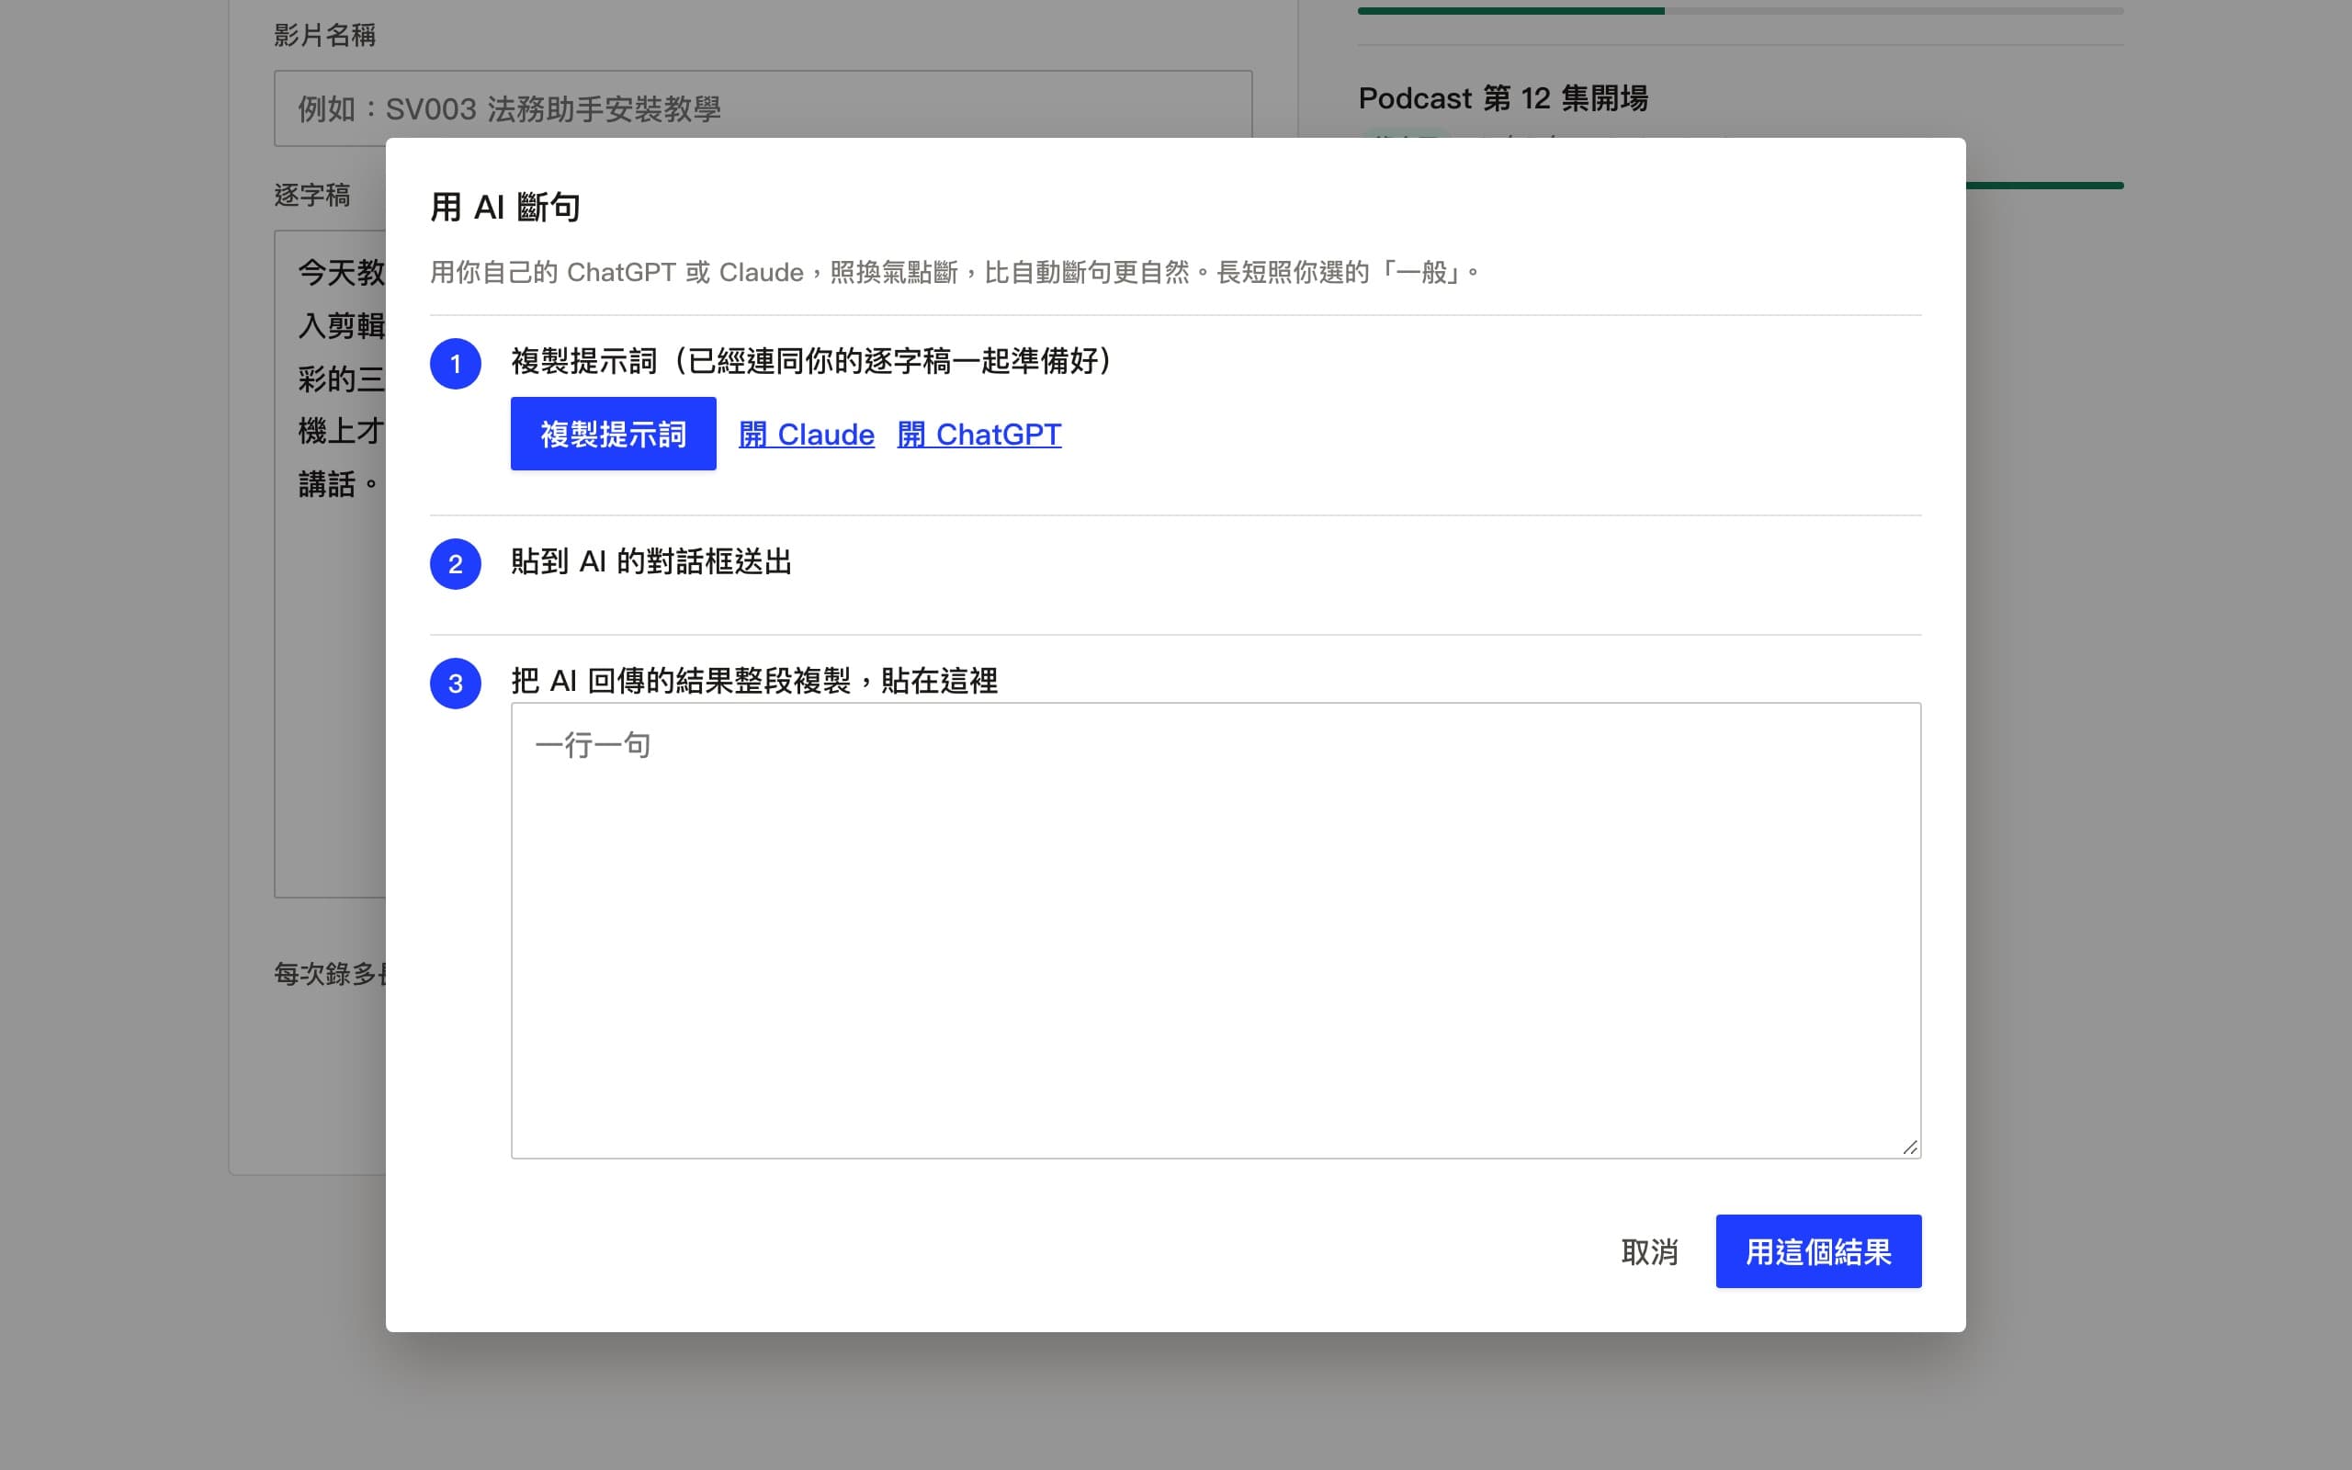The image size is (2352, 1470).
Task: Click the 影片名稱 input field in background
Action: pyautogui.click(x=763, y=107)
